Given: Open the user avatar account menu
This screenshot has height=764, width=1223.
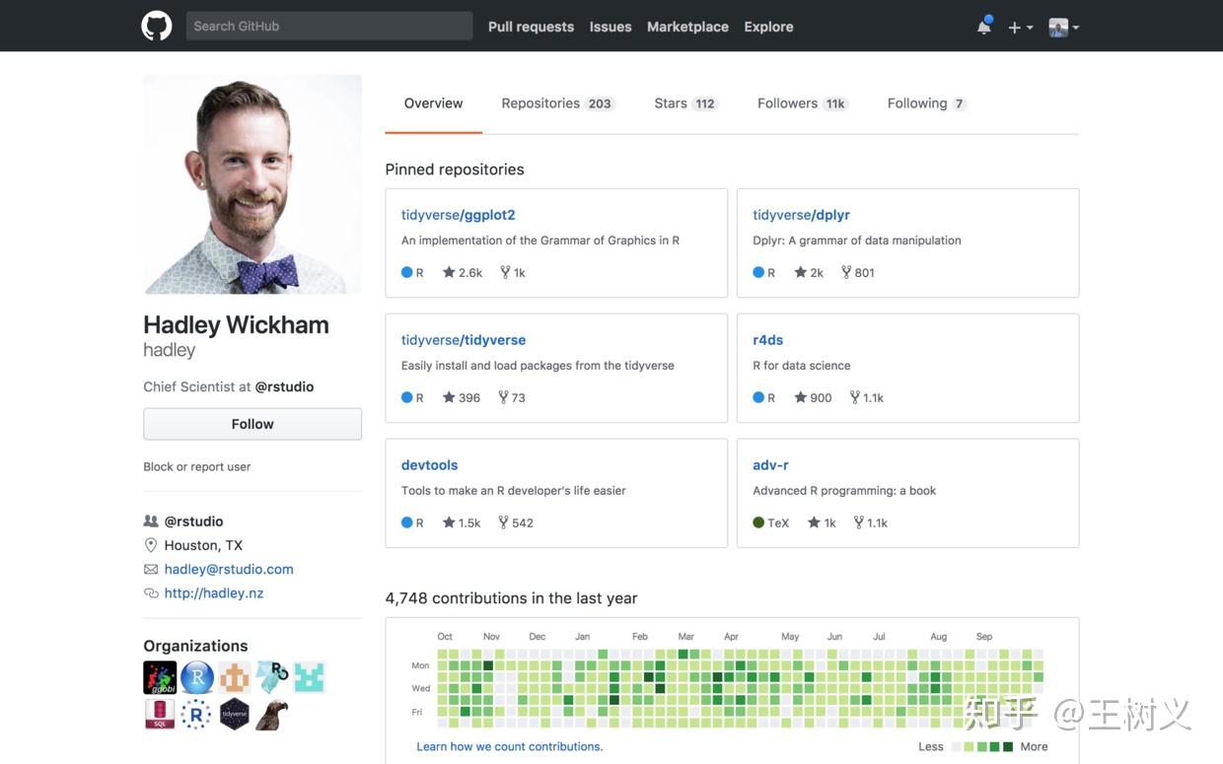Looking at the screenshot, I should point(1063,27).
